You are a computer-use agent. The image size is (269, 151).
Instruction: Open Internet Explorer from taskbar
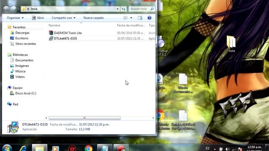[x=23, y=148]
